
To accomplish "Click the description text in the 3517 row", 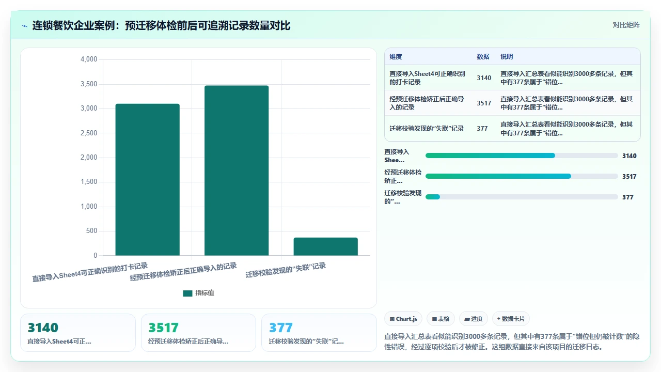I will coord(566,103).
